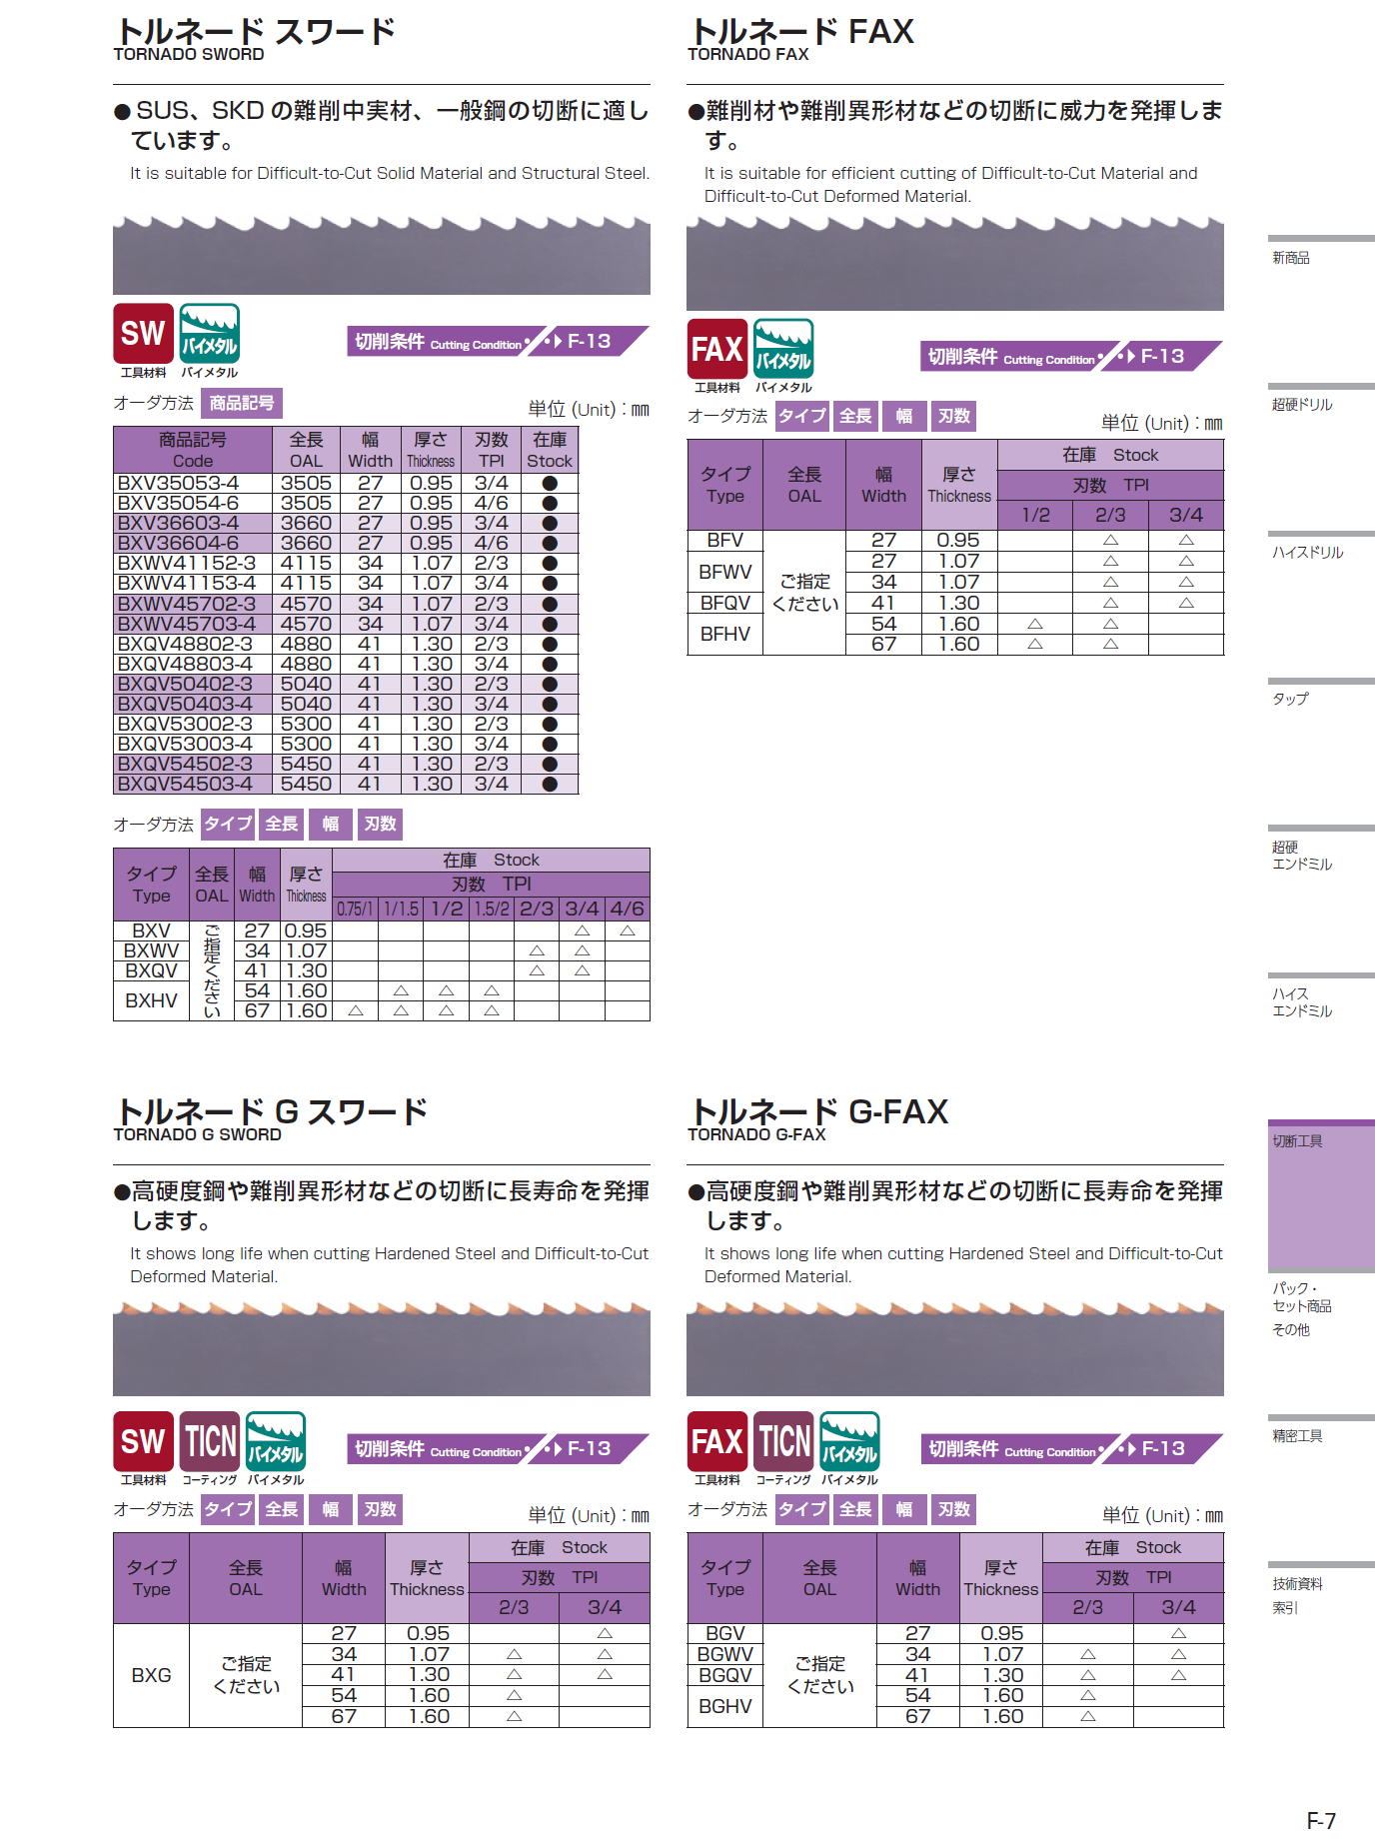Click the bimetal icon under Tornado G-FAX
This screenshot has width=1375, height=1839.
click(849, 1441)
